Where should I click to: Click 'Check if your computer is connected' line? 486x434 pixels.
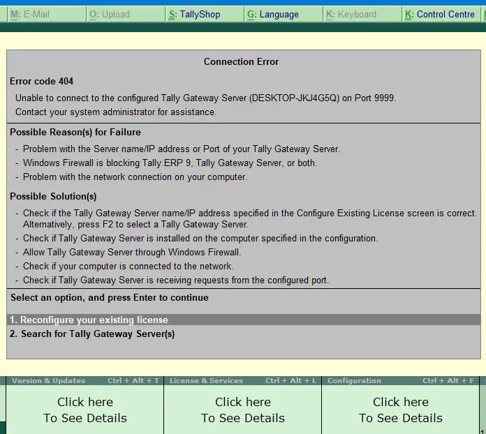(x=128, y=266)
